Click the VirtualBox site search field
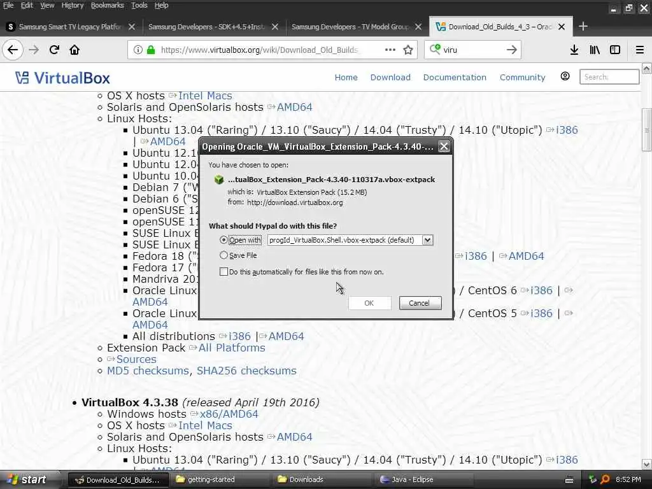The width and height of the screenshot is (652, 489). (609, 77)
